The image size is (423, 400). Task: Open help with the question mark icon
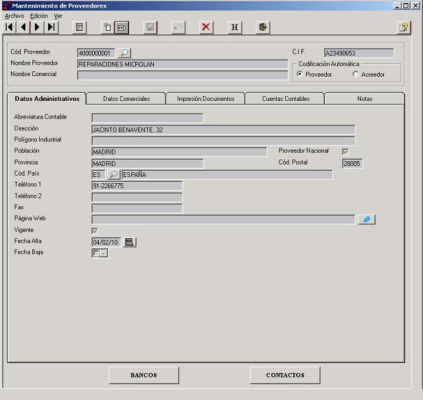(x=404, y=27)
